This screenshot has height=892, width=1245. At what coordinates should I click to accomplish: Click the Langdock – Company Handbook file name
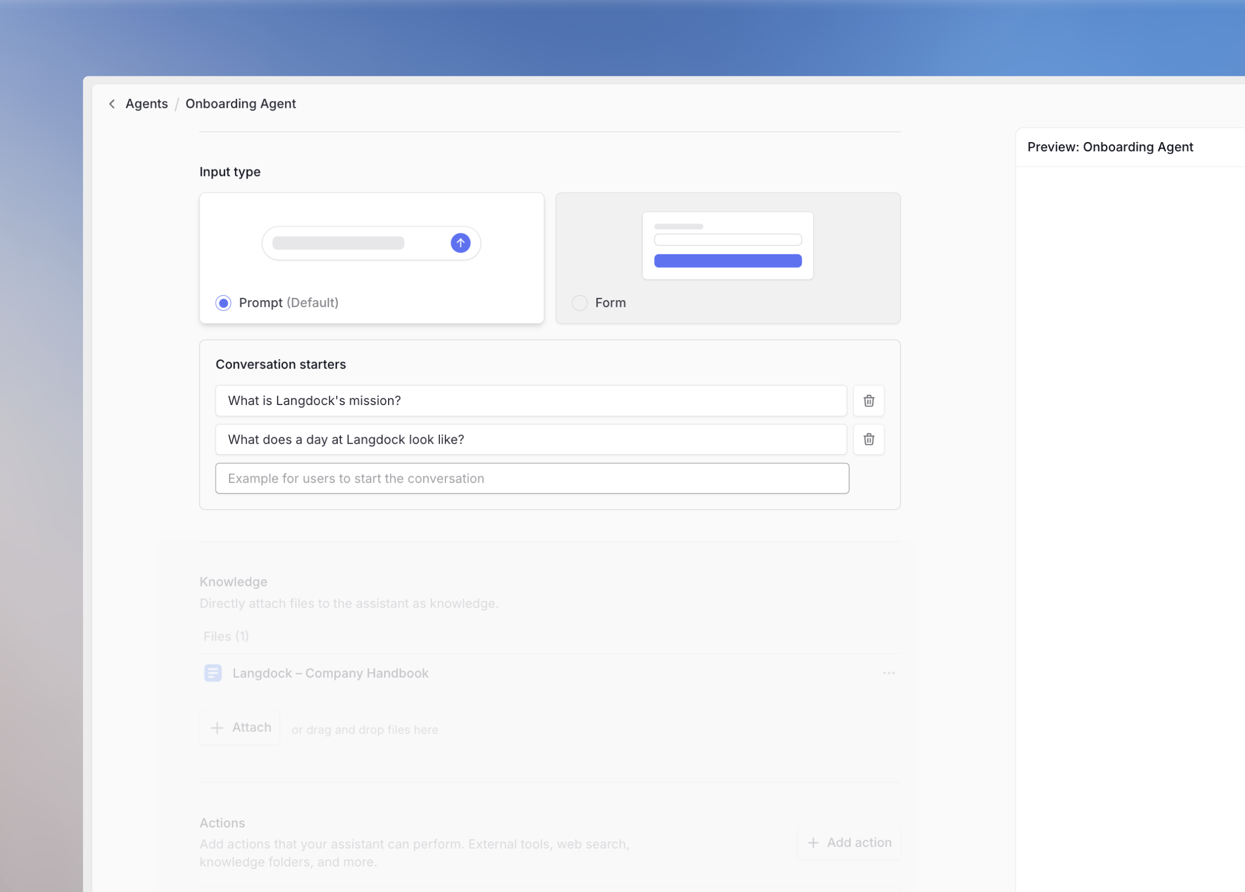point(330,673)
